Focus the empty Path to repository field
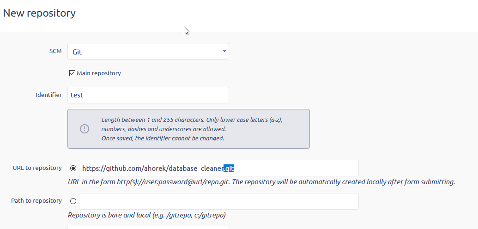The height and width of the screenshot is (229, 478). coord(218,201)
